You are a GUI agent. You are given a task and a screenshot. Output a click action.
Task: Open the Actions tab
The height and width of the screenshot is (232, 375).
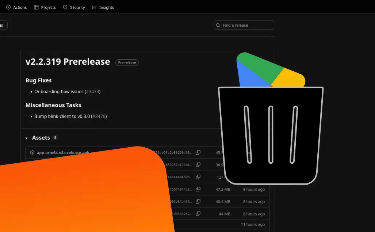tap(16, 7)
